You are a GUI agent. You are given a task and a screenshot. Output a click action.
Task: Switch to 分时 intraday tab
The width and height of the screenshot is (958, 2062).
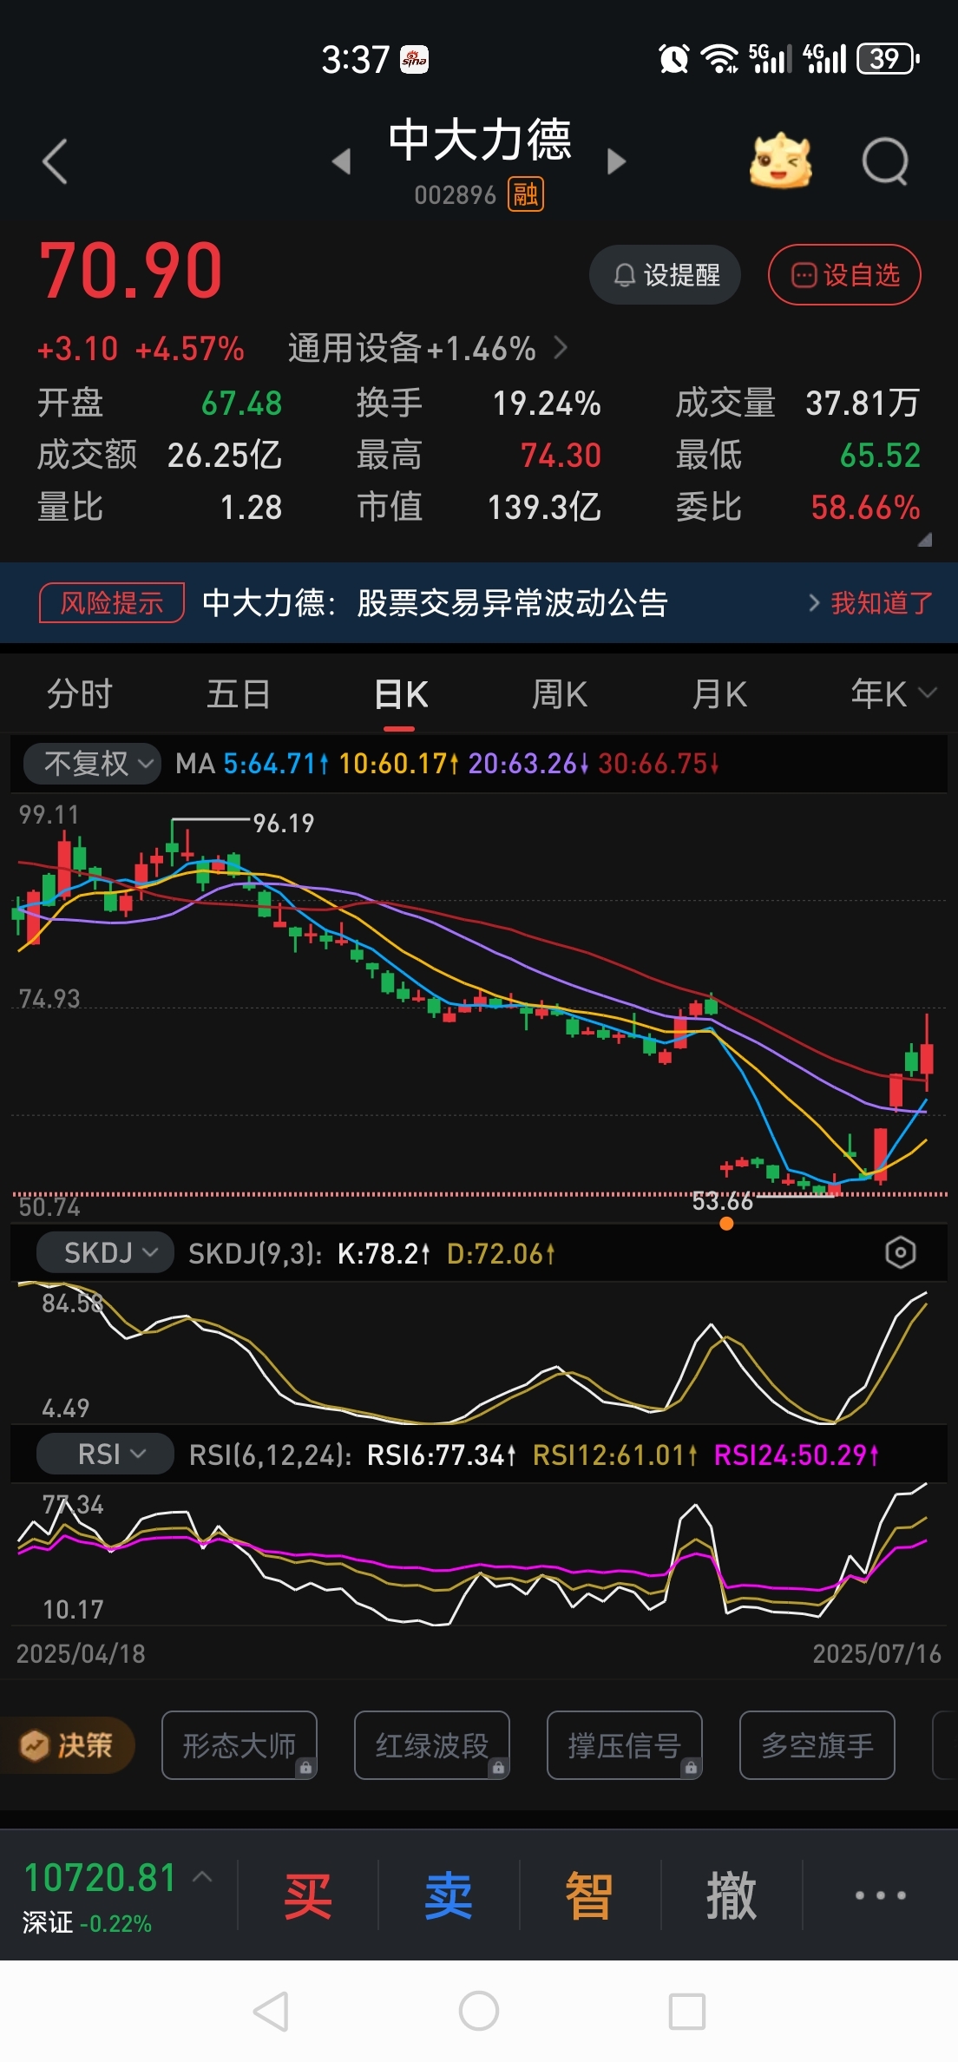pos(80,694)
